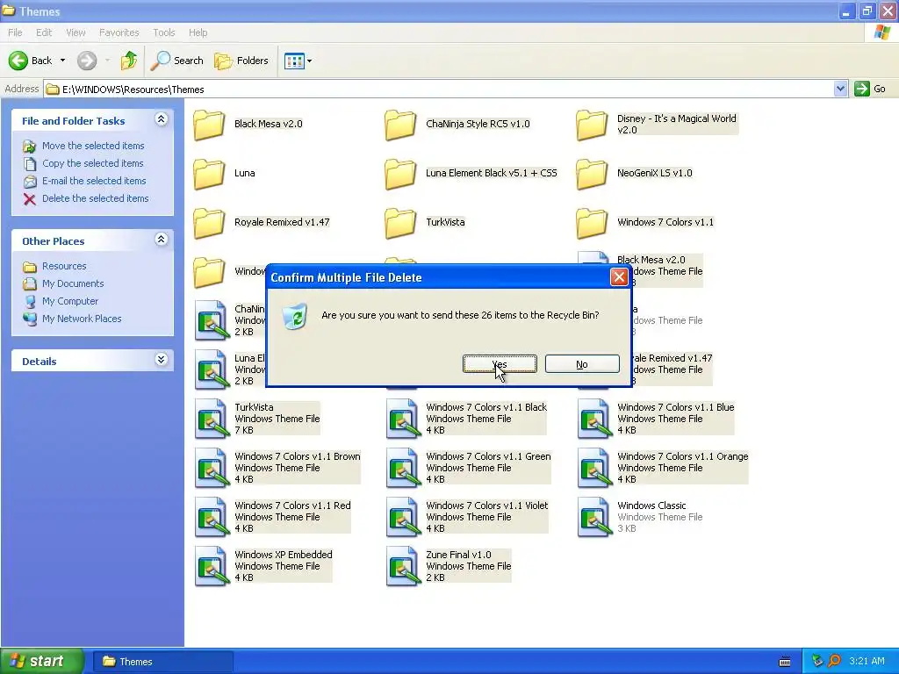Viewport: 899px width, 674px height.
Task: Open the File menu
Action: 15,32
